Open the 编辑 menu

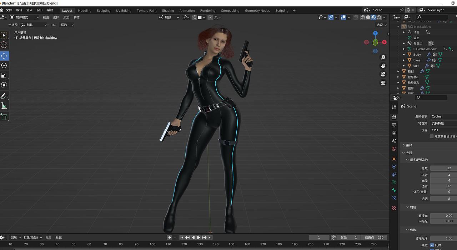(x=19, y=10)
